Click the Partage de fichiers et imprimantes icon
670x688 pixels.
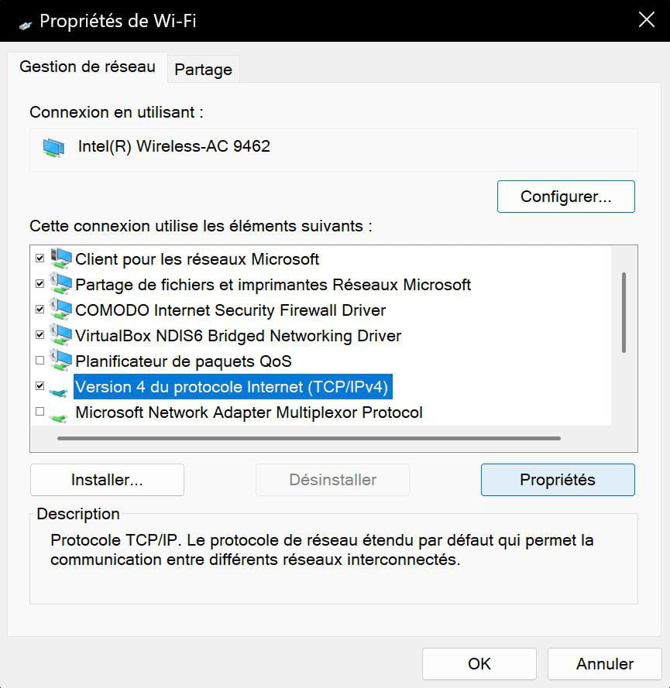(60, 284)
